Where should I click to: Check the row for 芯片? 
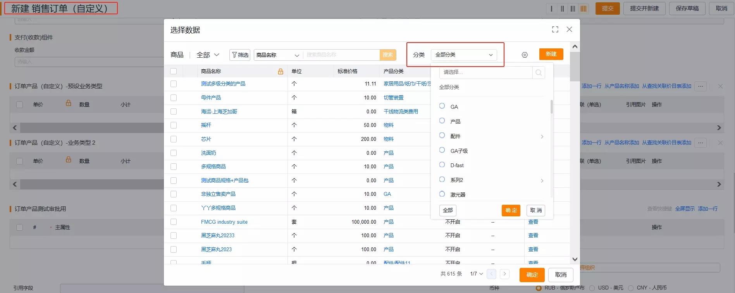174,139
